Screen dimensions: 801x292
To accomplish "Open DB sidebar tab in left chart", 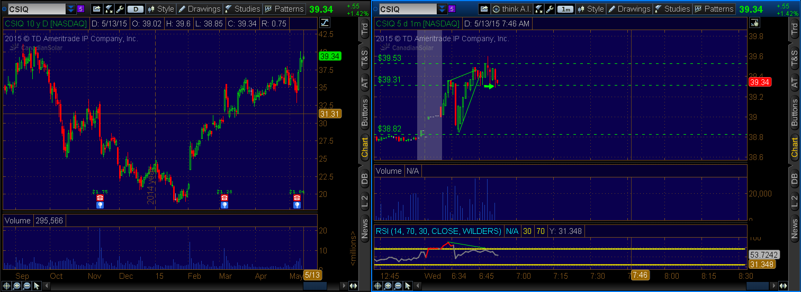I will pos(365,178).
